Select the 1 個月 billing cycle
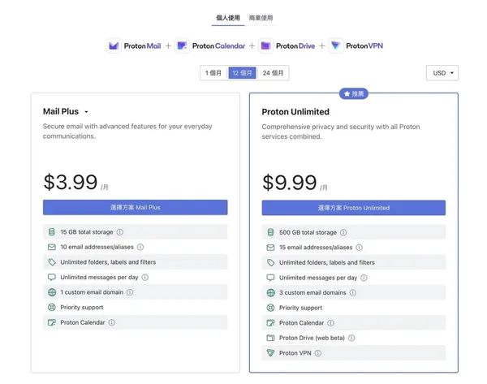This screenshot has height=384, width=487. (213, 73)
